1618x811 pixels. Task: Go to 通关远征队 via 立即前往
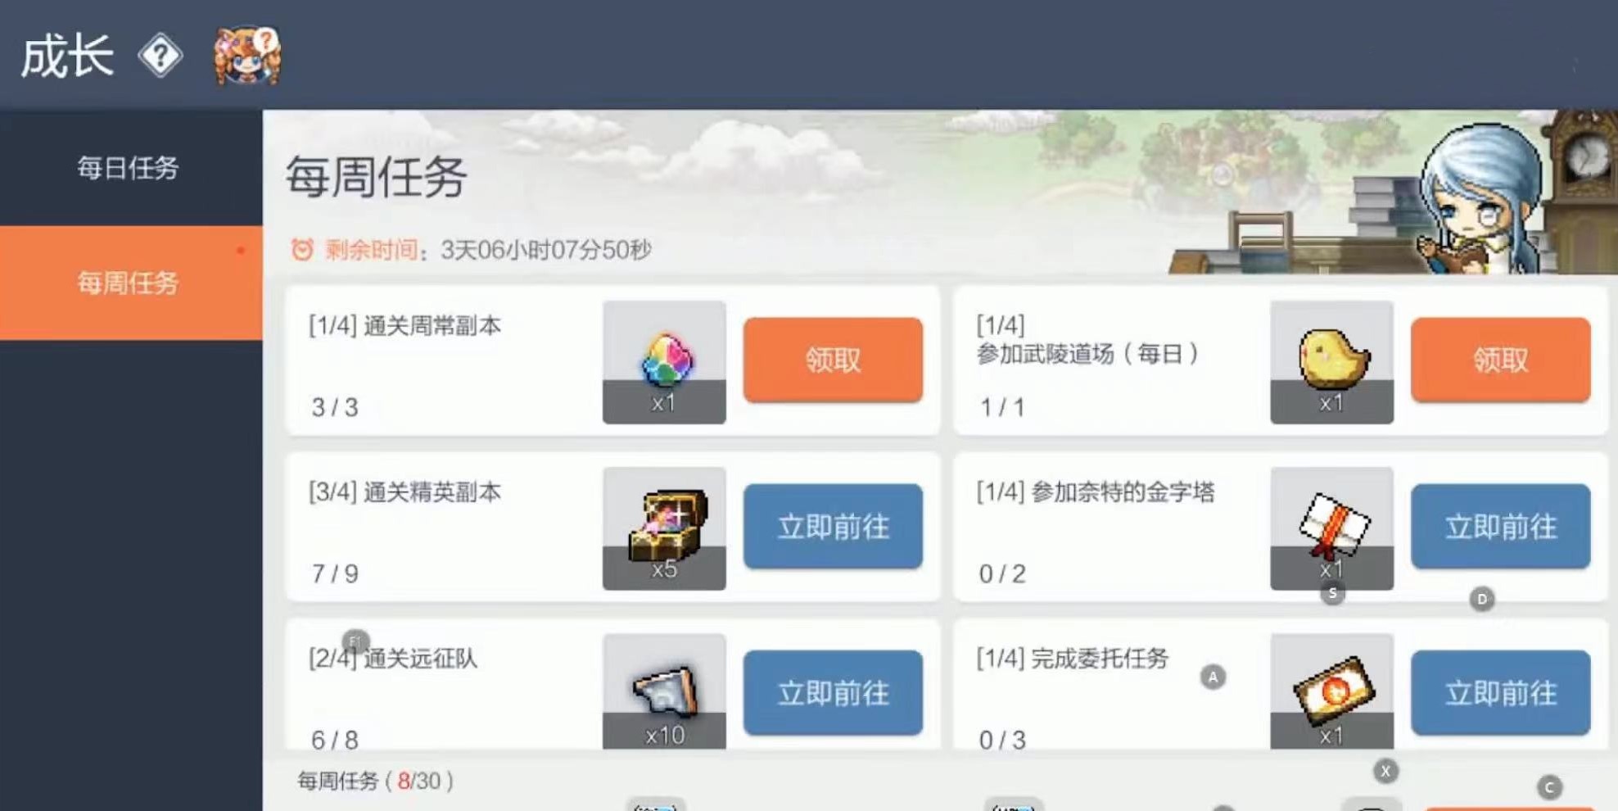(x=833, y=692)
